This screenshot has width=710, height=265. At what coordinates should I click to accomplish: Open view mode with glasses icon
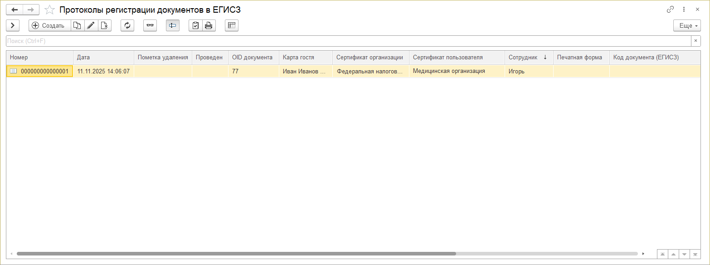pos(150,25)
